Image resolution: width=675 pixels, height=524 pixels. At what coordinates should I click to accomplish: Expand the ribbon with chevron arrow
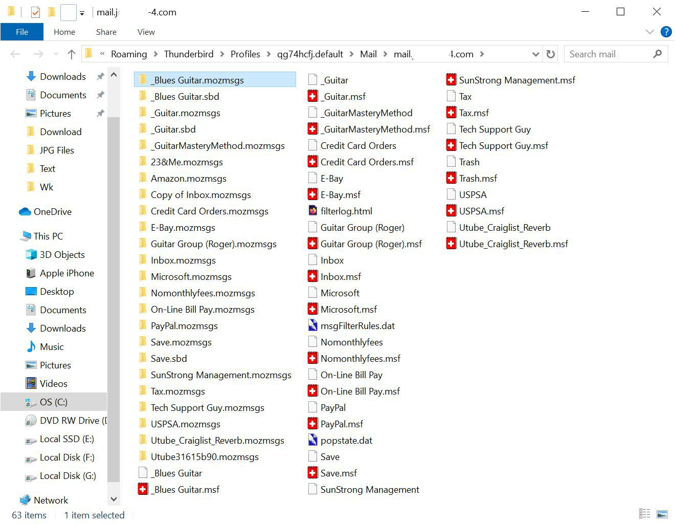point(650,32)
